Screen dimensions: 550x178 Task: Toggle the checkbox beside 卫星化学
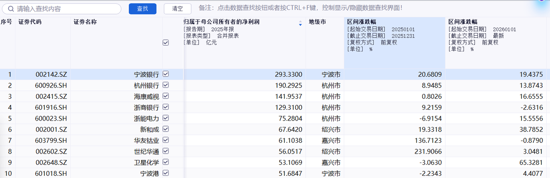pyautogui.click(x=166, y=162)
